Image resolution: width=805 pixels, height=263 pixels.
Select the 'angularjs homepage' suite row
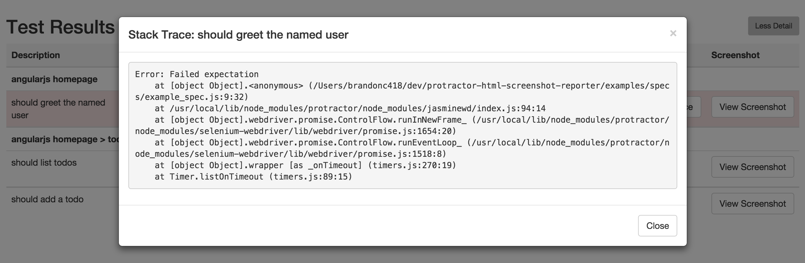54,79
